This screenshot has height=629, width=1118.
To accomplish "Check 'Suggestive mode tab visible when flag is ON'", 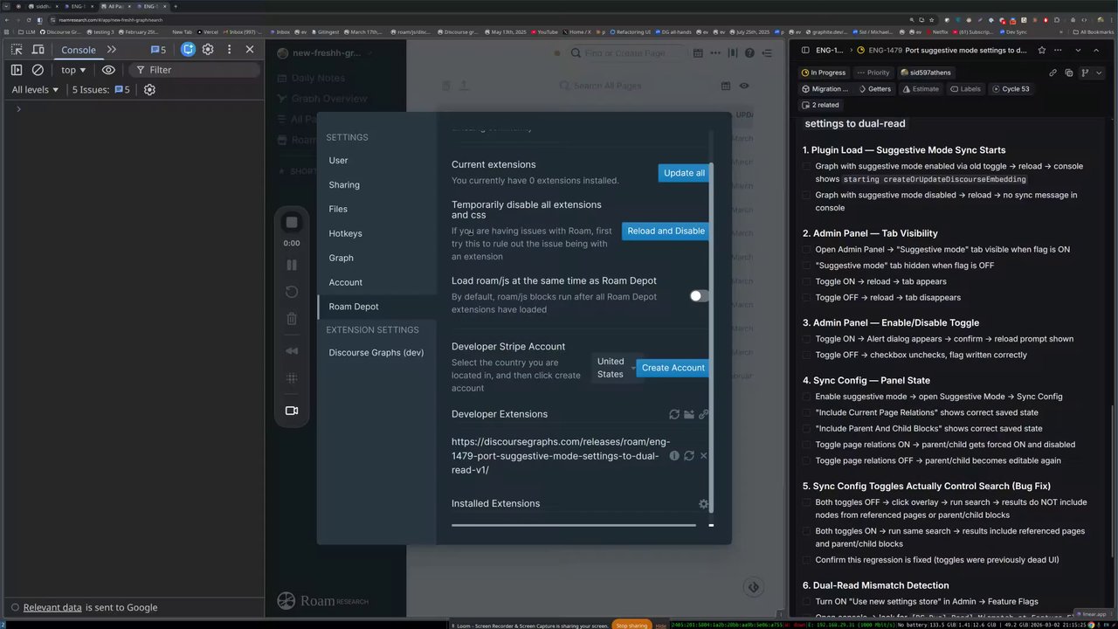I will 808,250.
